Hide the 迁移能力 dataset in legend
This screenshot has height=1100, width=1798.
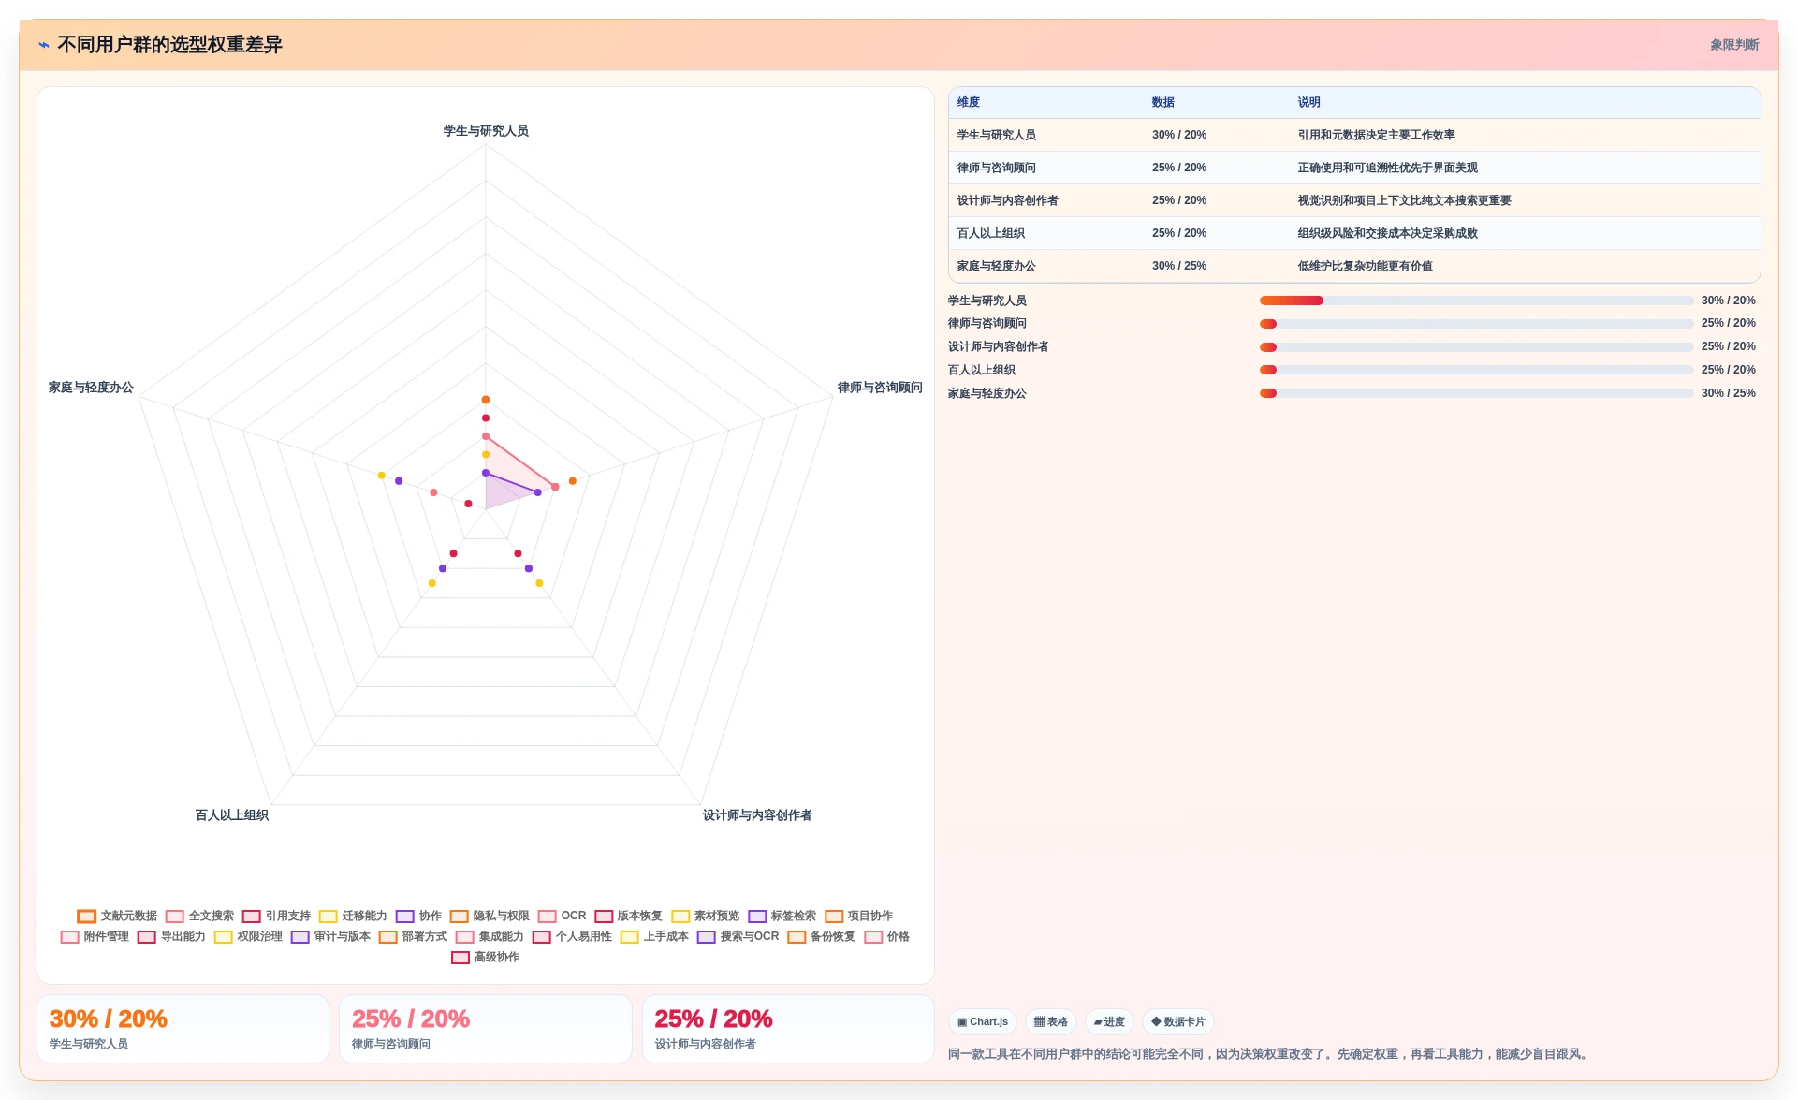(x=353, y=916)
